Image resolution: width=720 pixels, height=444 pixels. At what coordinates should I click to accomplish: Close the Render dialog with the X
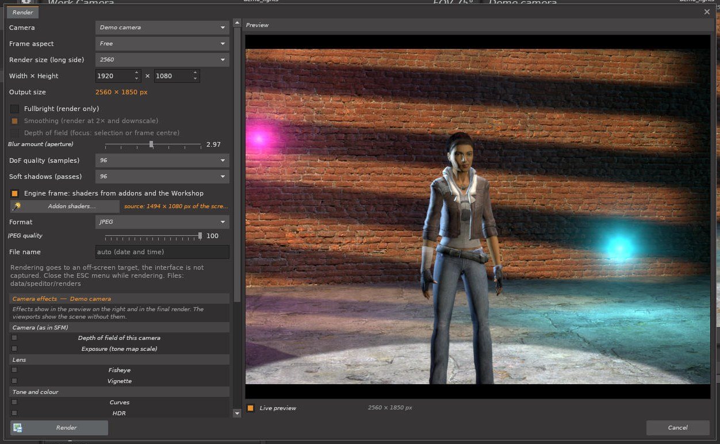(707, 12)
